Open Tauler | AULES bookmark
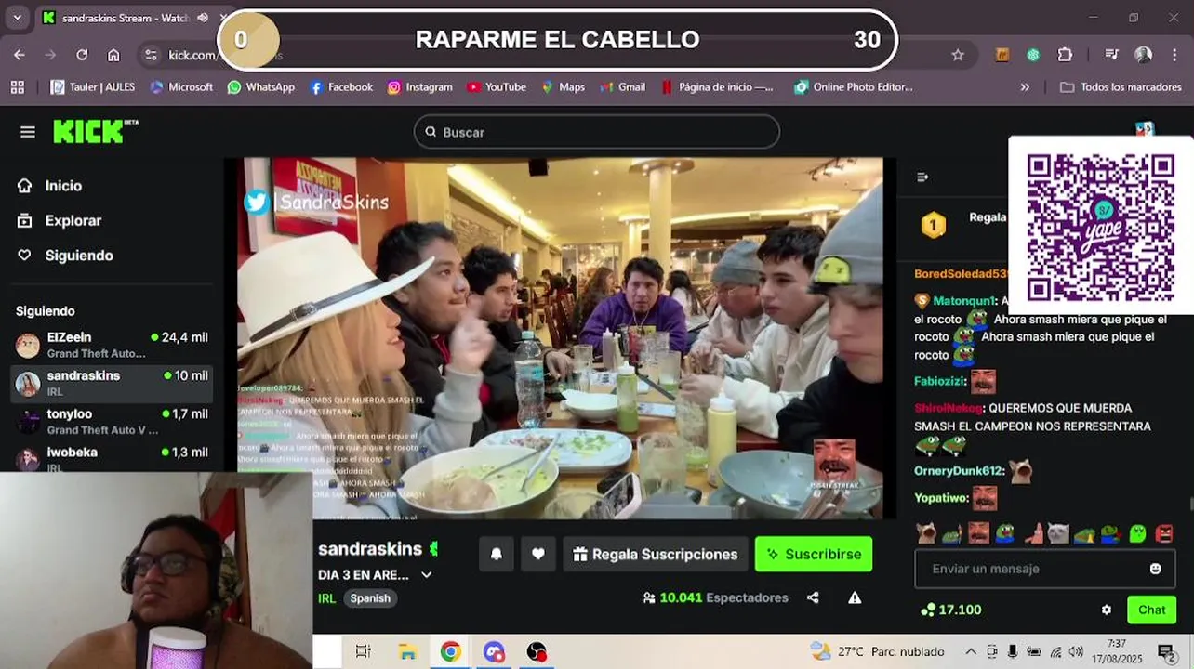1194x669 pixels. pos(93,87)
